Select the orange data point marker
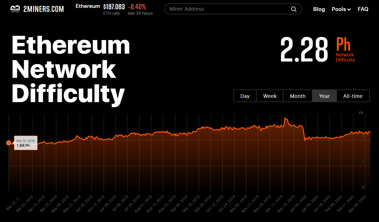379x222 pixels. click(x=9, y=143)
